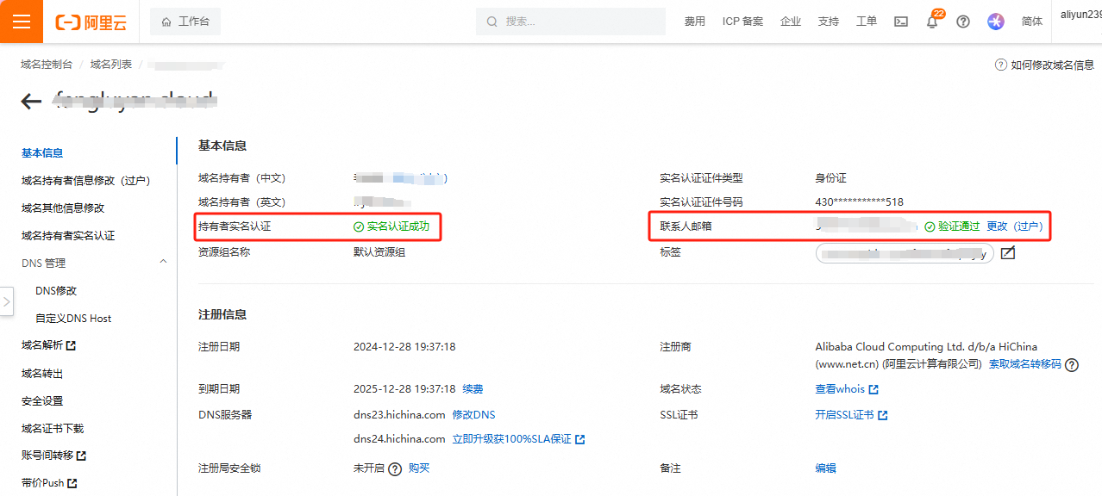Click the 修改DNS link
The width and height of the screenshot is (1102, 496).
[x=473, y=414]
